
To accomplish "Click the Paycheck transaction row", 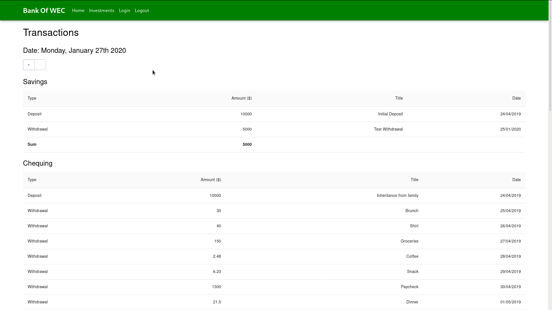I will [409, 287].
